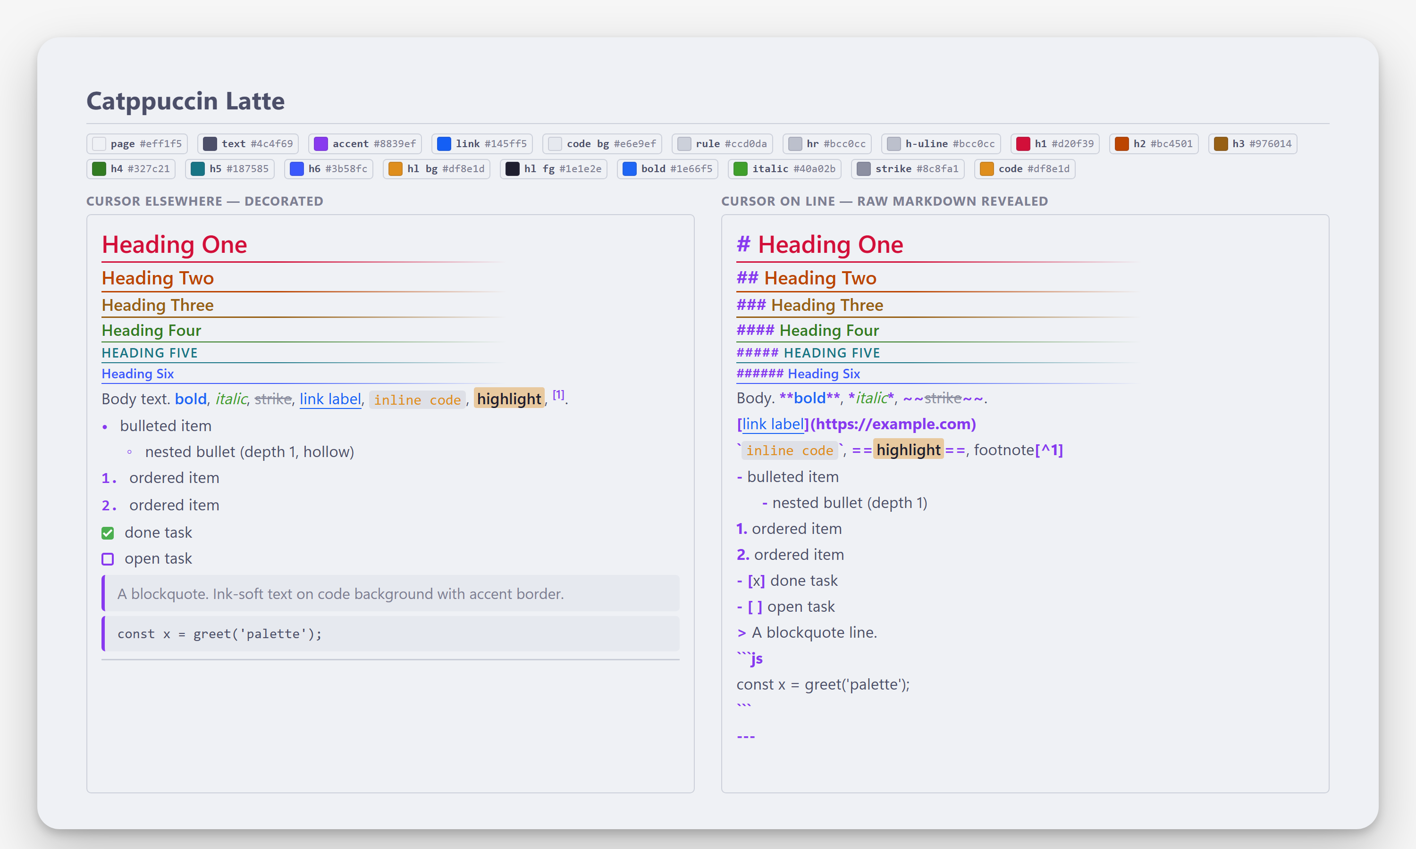
Task: Click the '###### Heading Six' raw line
Action: click(799, 374)
